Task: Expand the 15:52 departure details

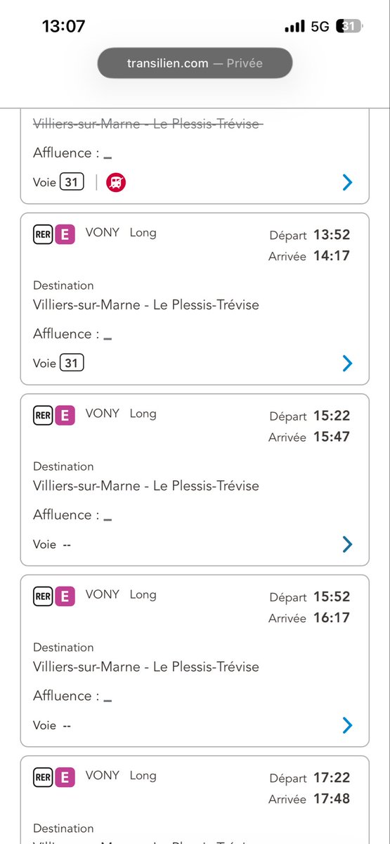Action: pos(347,725)
